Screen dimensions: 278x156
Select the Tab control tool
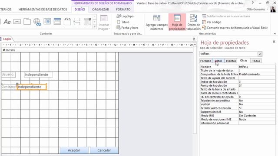tap(27, 22)
